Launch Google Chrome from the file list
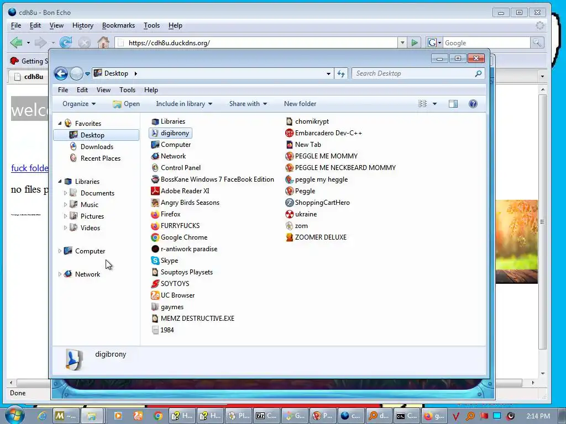This screenshot has height=424, width=566. (x=180, y=237)
